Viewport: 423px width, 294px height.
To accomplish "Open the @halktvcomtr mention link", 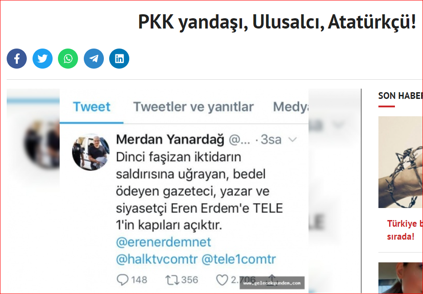I will (x=157, y=259).
